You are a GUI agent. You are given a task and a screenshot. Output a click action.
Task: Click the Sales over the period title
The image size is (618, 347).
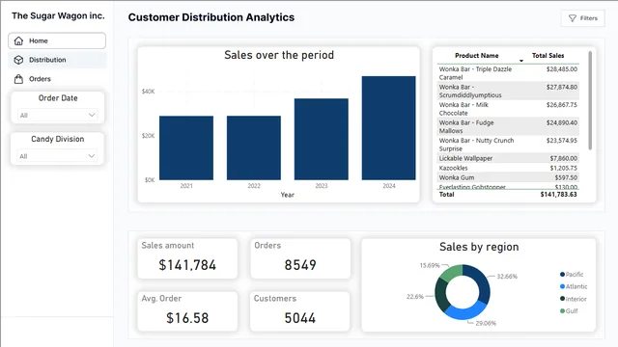(x=279, y=55)
